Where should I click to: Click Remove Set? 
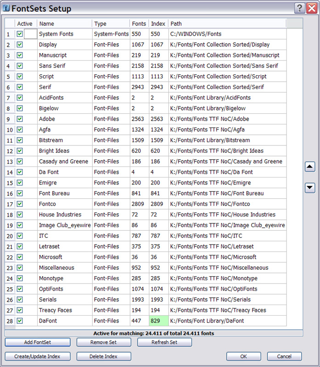tap(104, 342)
